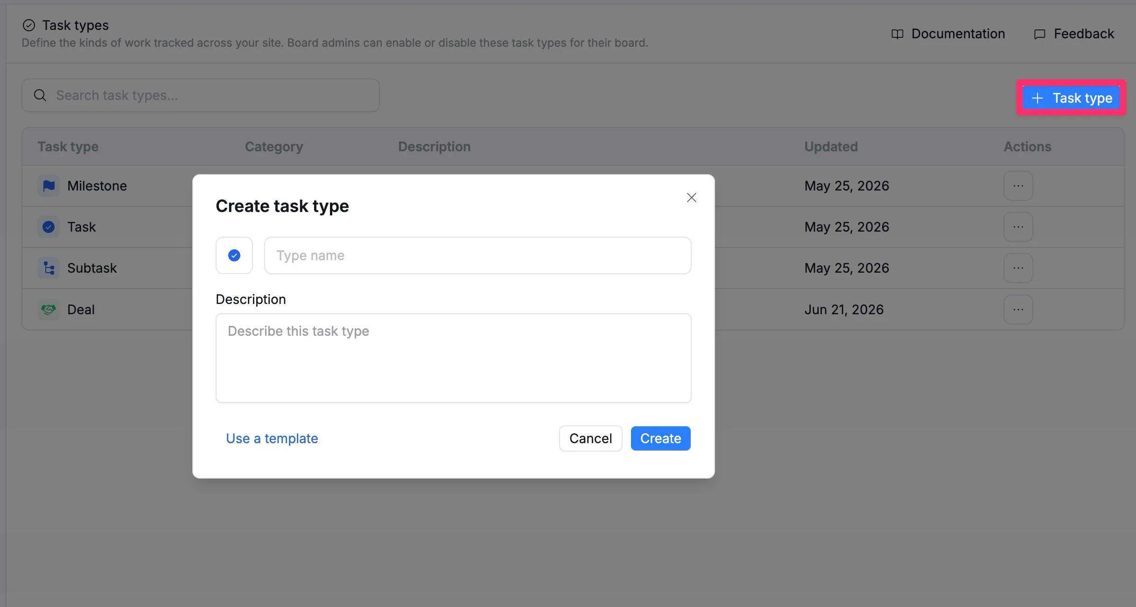Viewport: 1136px width, 607px height.
Task: Select the Task row name
Action: coord(81,227)
